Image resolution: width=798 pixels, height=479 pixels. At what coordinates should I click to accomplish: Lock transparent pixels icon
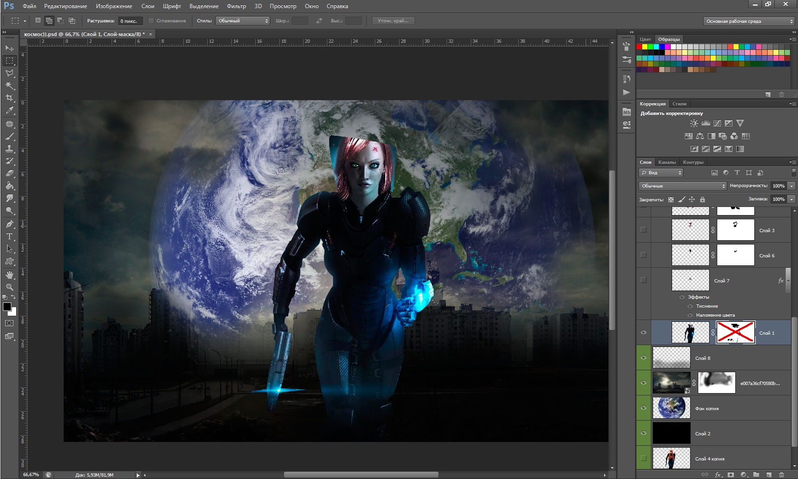pos(671,199)
